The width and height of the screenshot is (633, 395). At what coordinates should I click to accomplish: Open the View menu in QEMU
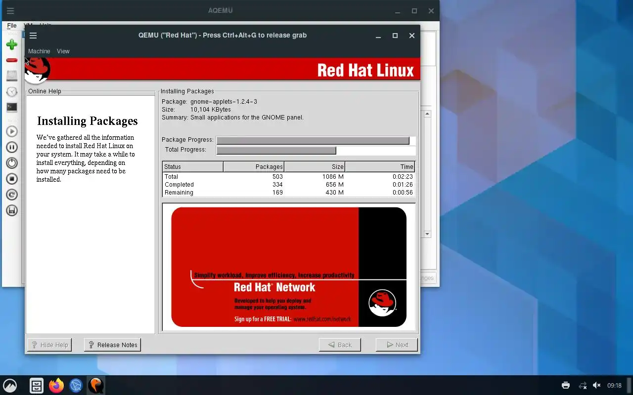63,51
